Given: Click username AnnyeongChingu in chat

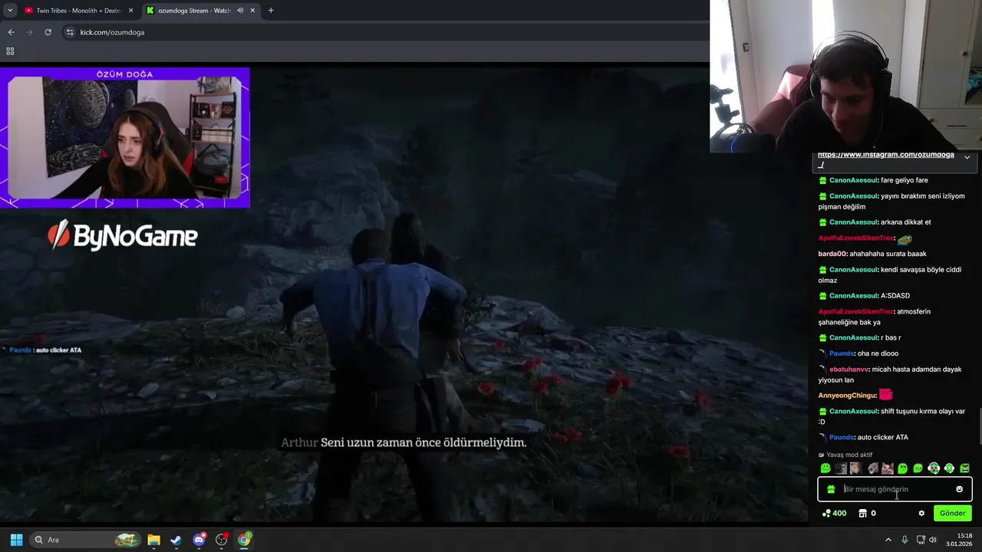Looking at the screenshot, I should (x=847, y=396).
